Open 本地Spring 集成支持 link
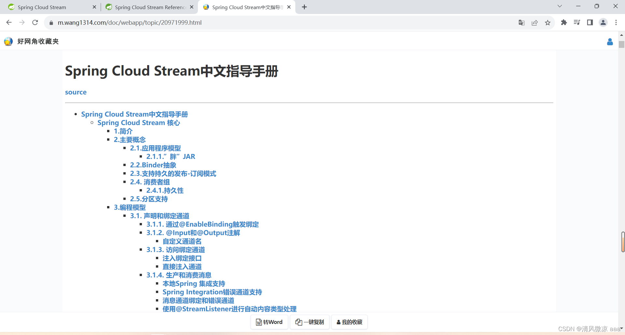 tap(194, 284)
